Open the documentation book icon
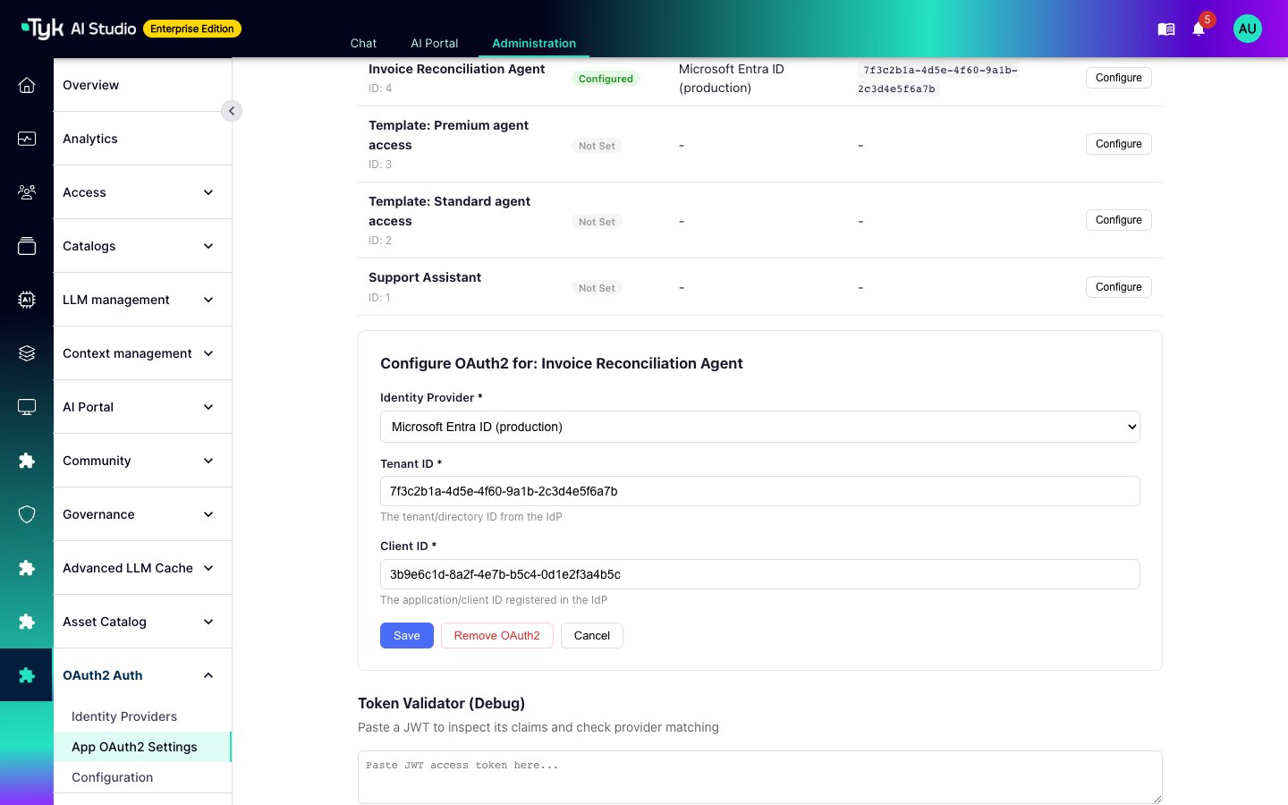The height and width of the screenshot is (805, 1288). (x=1165, y=30)
